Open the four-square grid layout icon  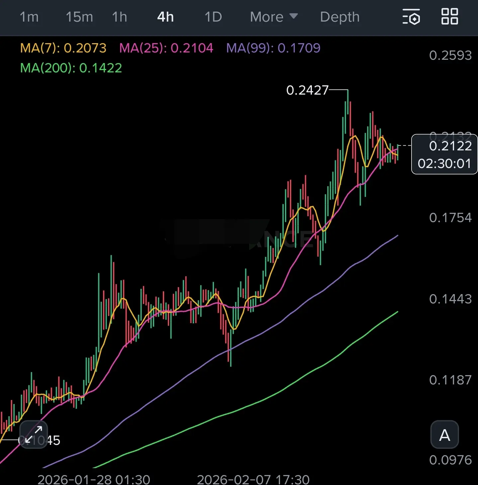450,17
